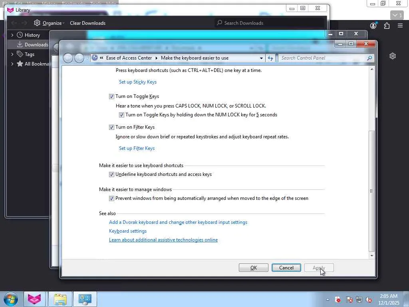Open Add a Dvorak keyboard link
409x307 pixels.
[178, 222]
